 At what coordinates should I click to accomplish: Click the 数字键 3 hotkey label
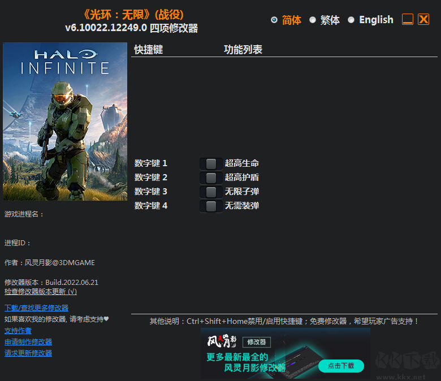(x=151, y=192)
